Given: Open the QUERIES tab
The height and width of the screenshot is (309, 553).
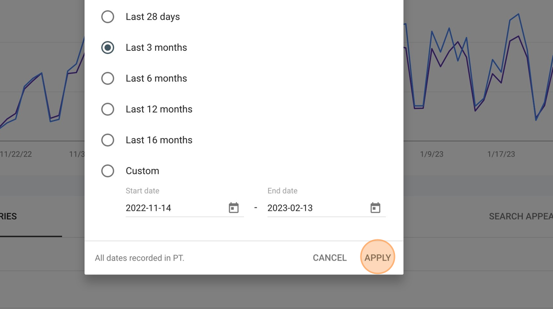Looking at the screenshot, I should [8, 216].
